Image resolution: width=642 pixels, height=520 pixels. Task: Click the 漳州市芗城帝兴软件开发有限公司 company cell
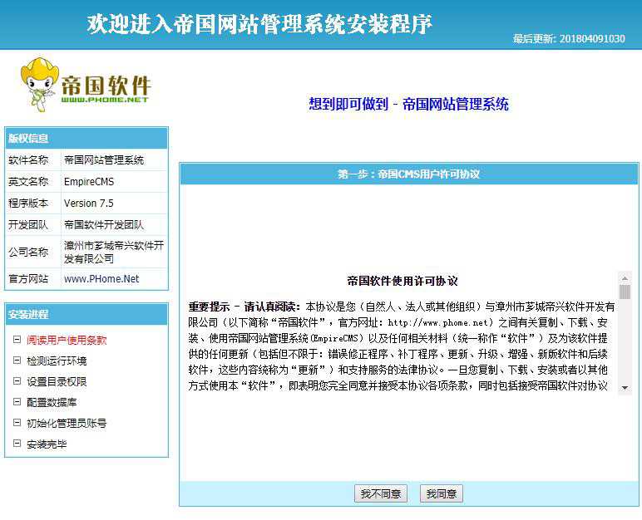pos(114,252)
